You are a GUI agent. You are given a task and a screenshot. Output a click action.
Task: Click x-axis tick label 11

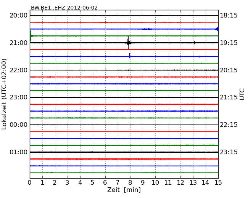point(168,183)
